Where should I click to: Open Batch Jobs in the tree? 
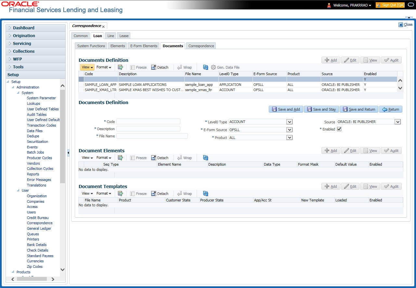pos(35,152)
